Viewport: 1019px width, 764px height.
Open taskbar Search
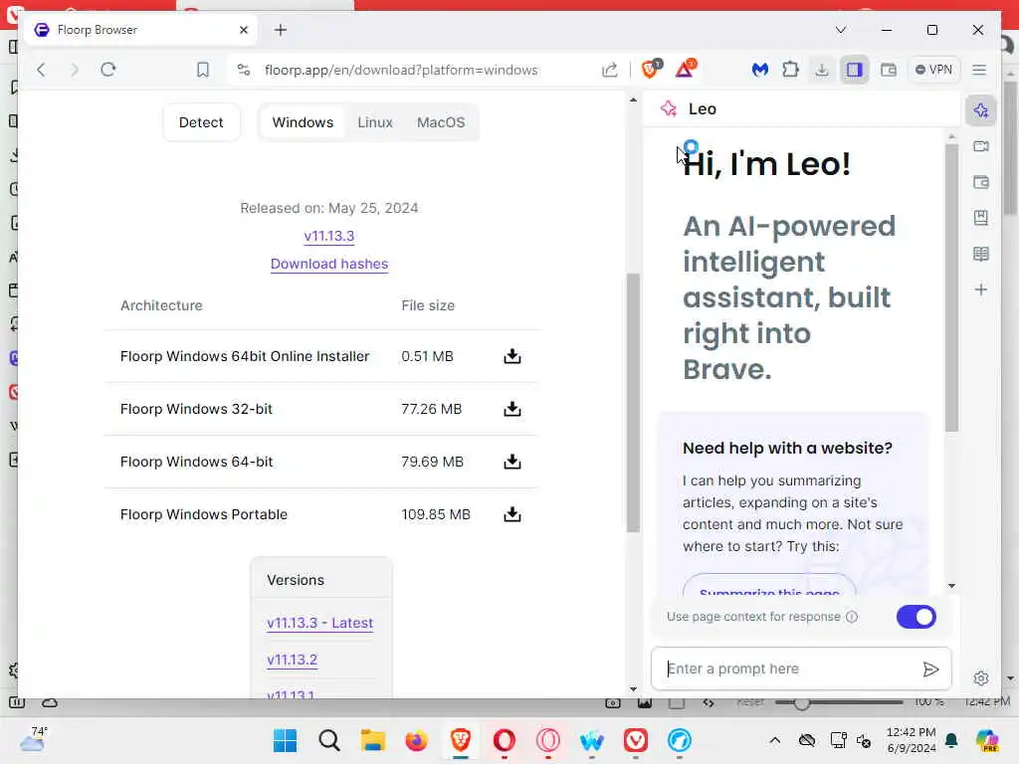point(328,740)
